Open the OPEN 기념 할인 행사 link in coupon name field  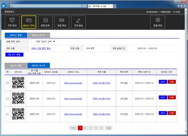tap(41, 48)
